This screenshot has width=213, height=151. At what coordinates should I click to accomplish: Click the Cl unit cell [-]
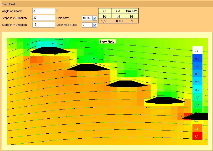[105, 16]
